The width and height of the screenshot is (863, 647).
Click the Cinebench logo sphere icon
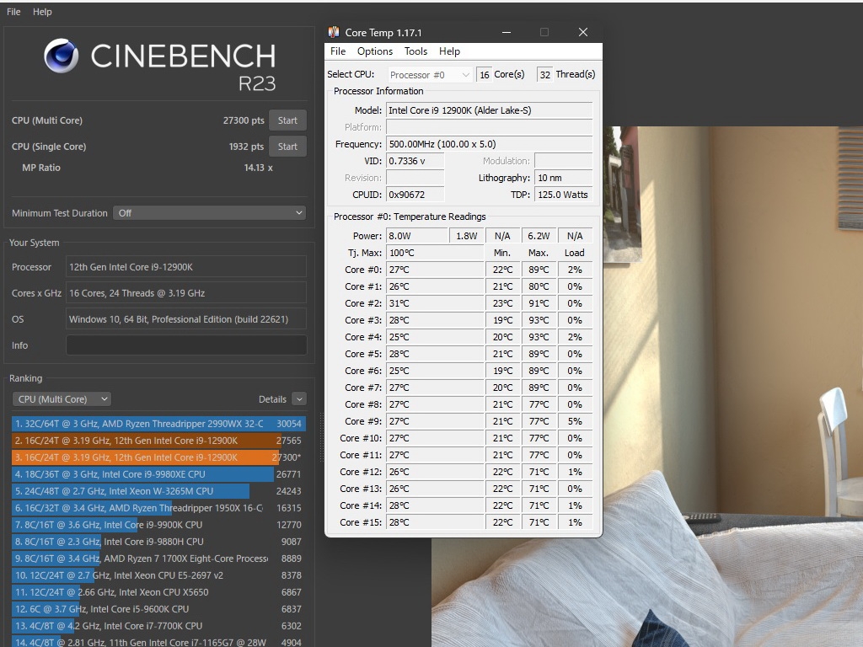61,56
